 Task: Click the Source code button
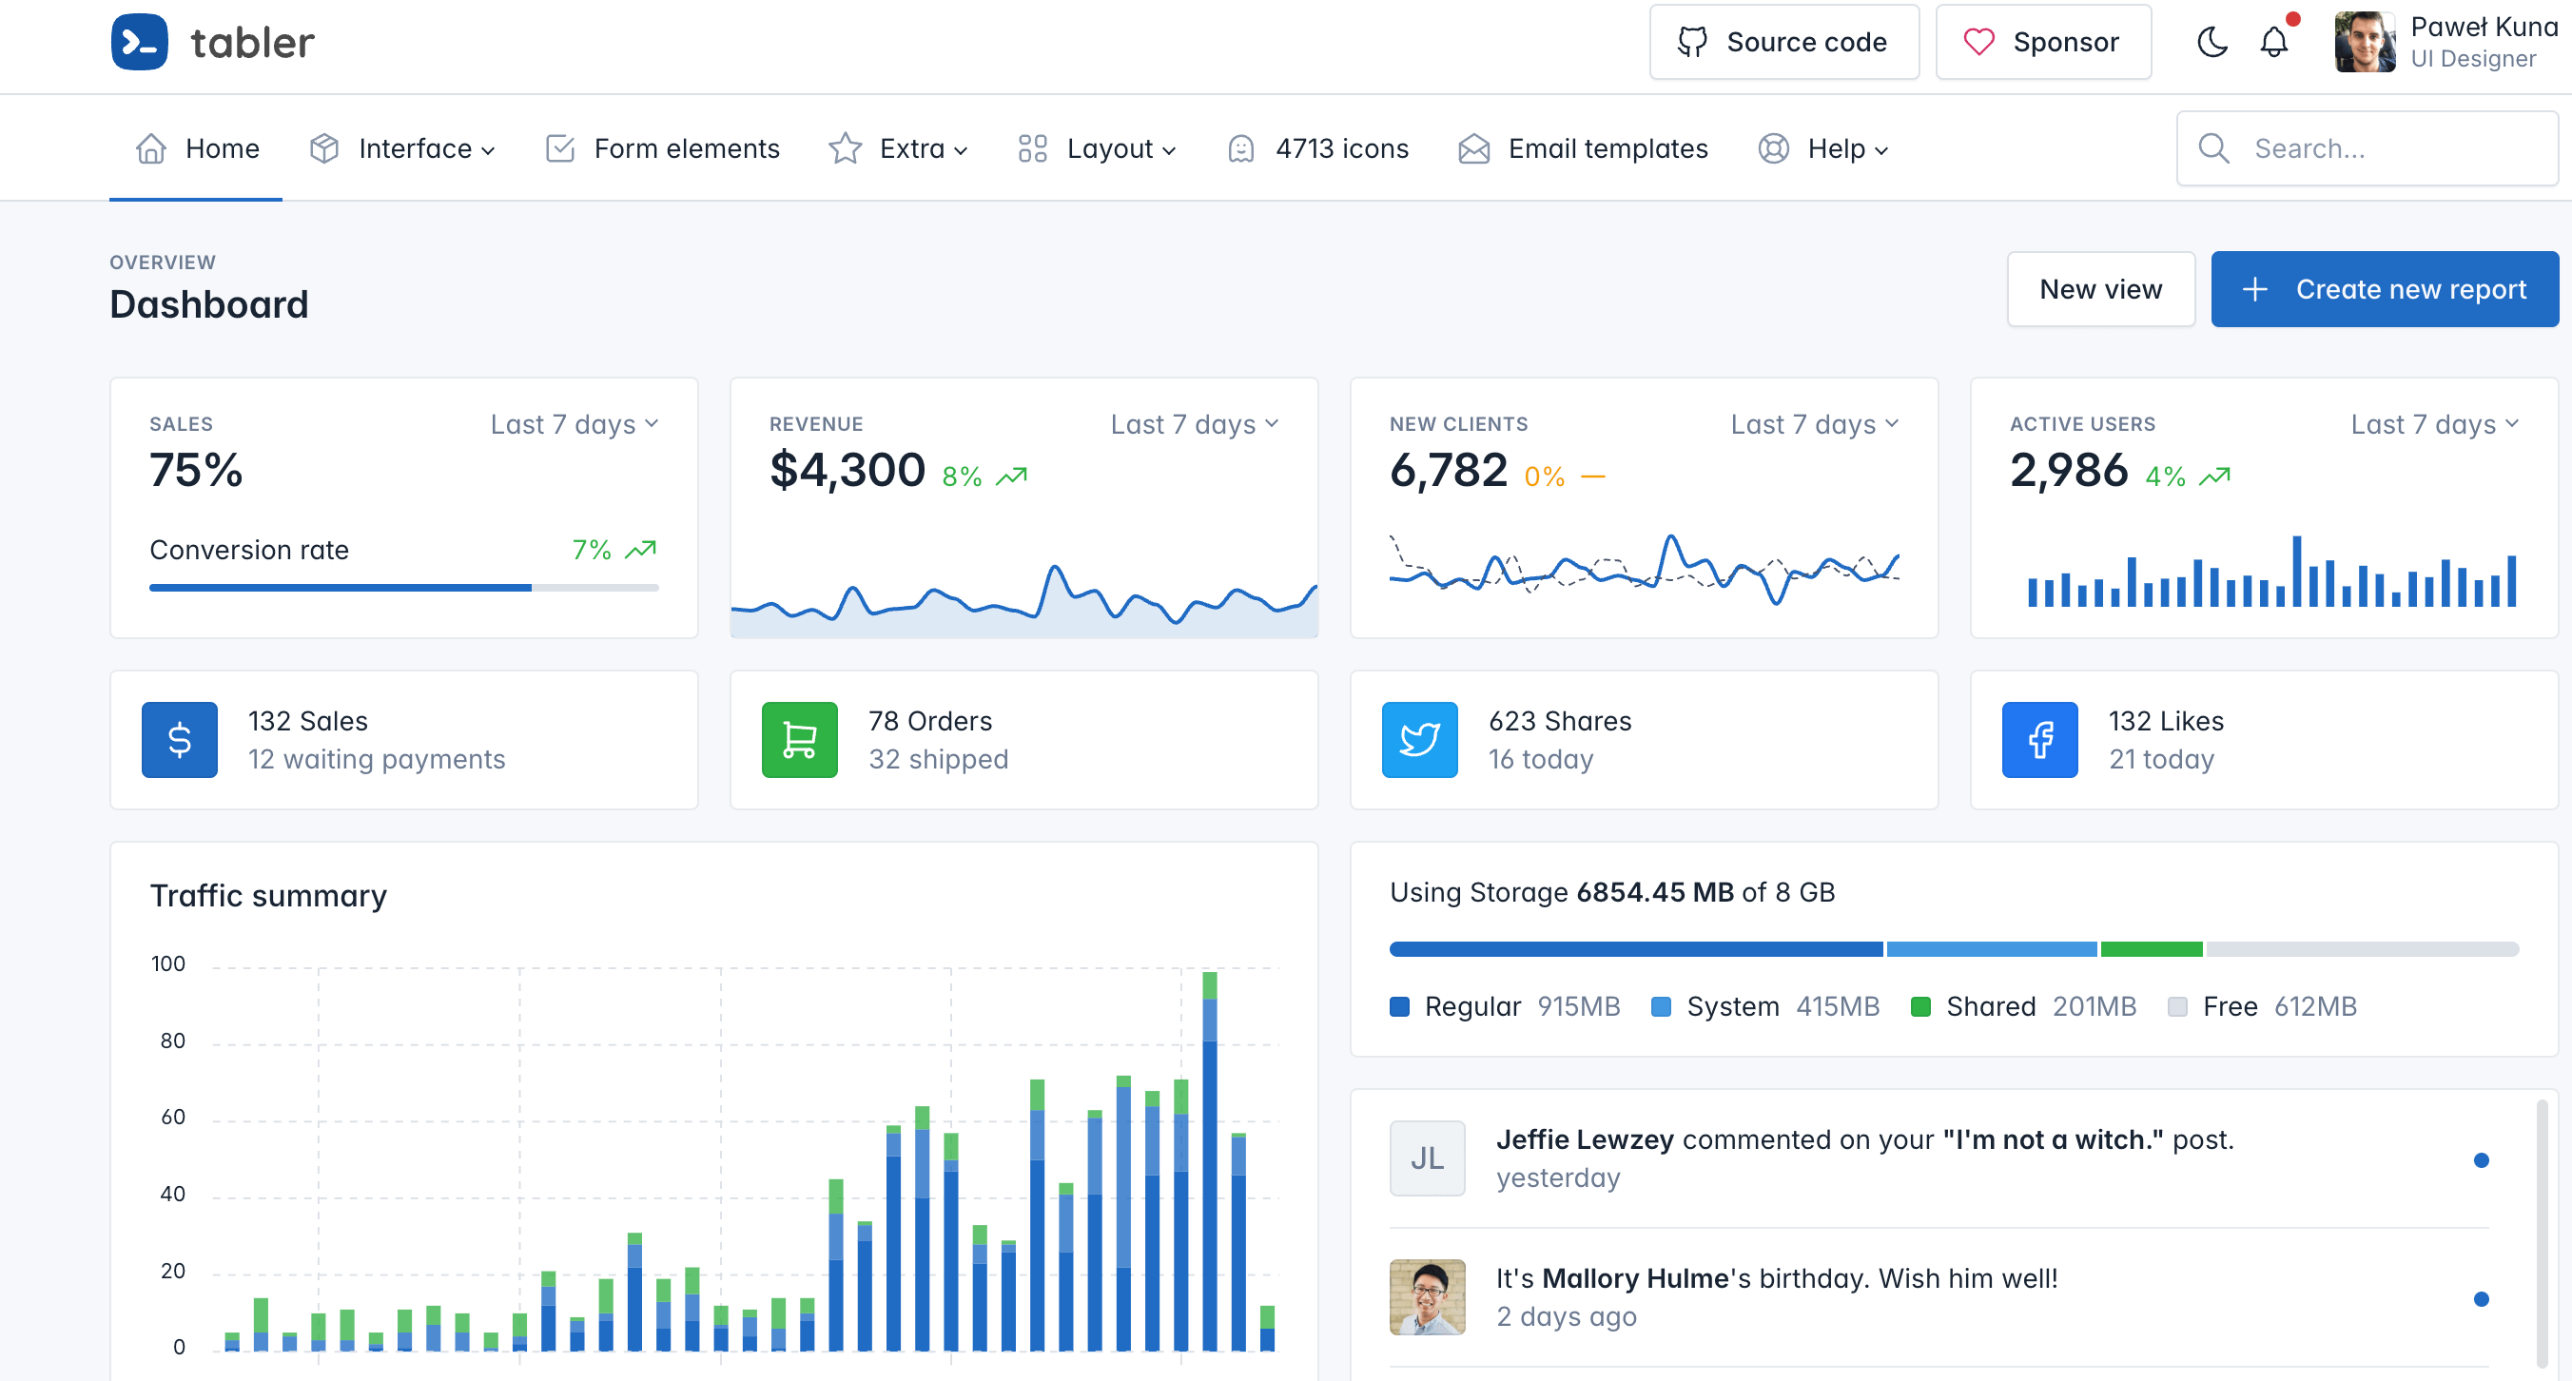pyautogui.click(x=1783, y=42)
